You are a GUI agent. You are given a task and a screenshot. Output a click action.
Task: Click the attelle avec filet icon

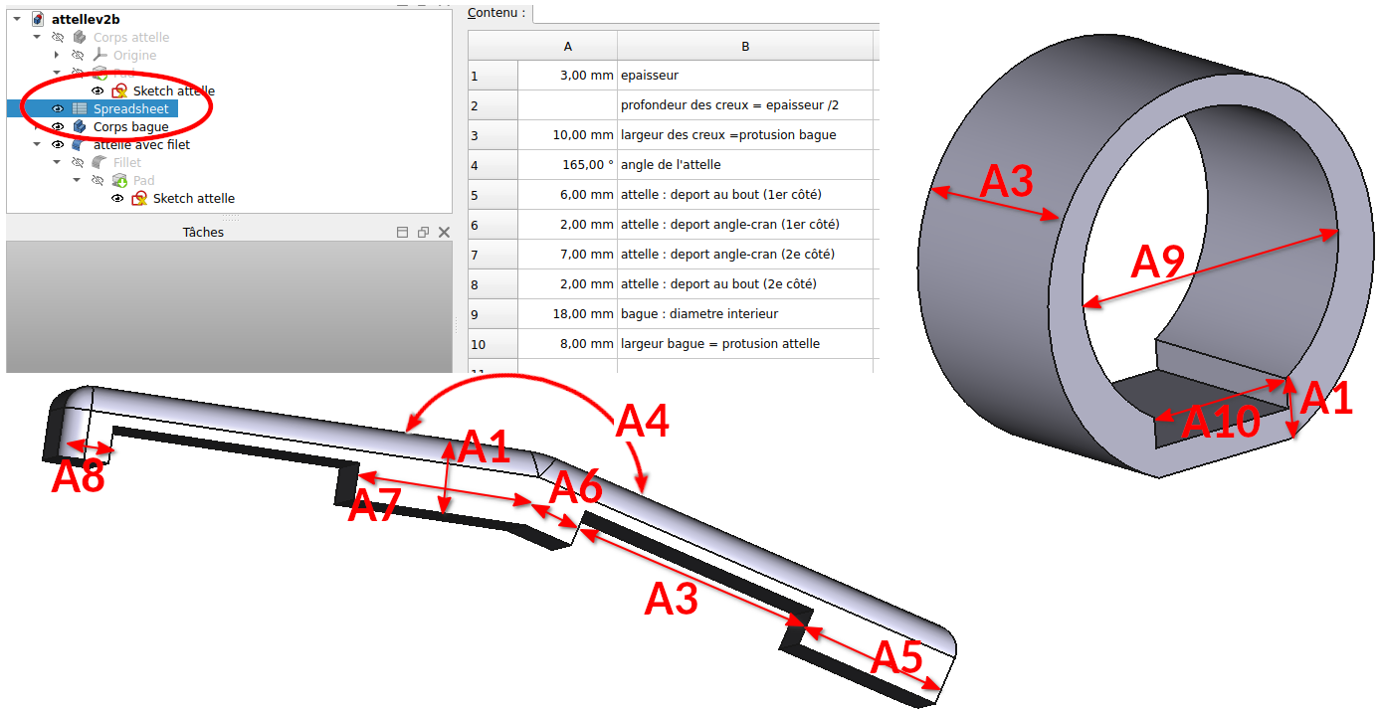(80, 144)
